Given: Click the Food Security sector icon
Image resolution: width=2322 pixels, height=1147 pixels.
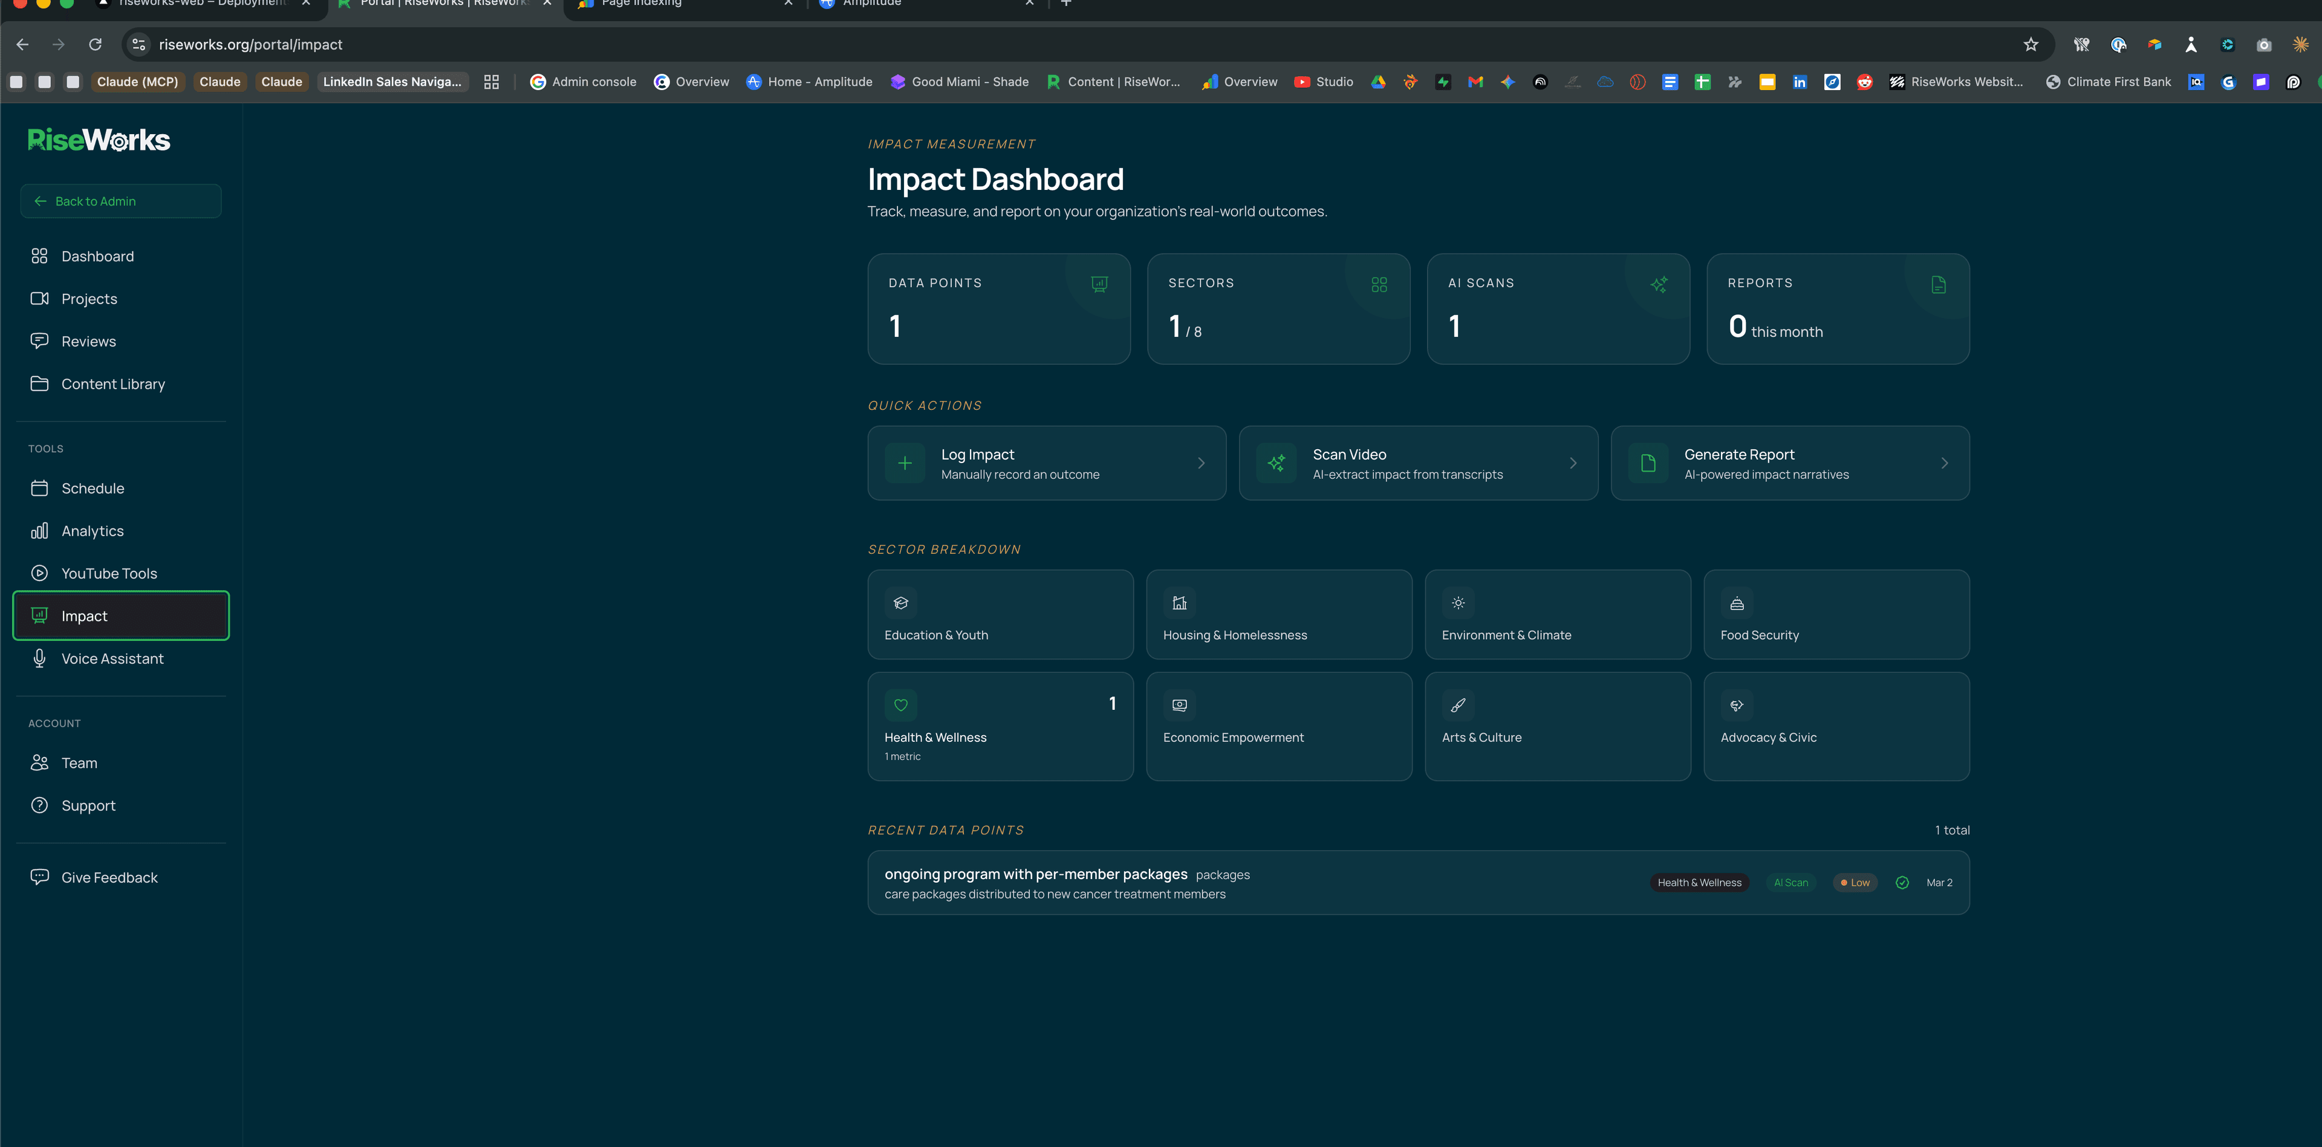Looking at the screenshot, I should point(1736,603).
